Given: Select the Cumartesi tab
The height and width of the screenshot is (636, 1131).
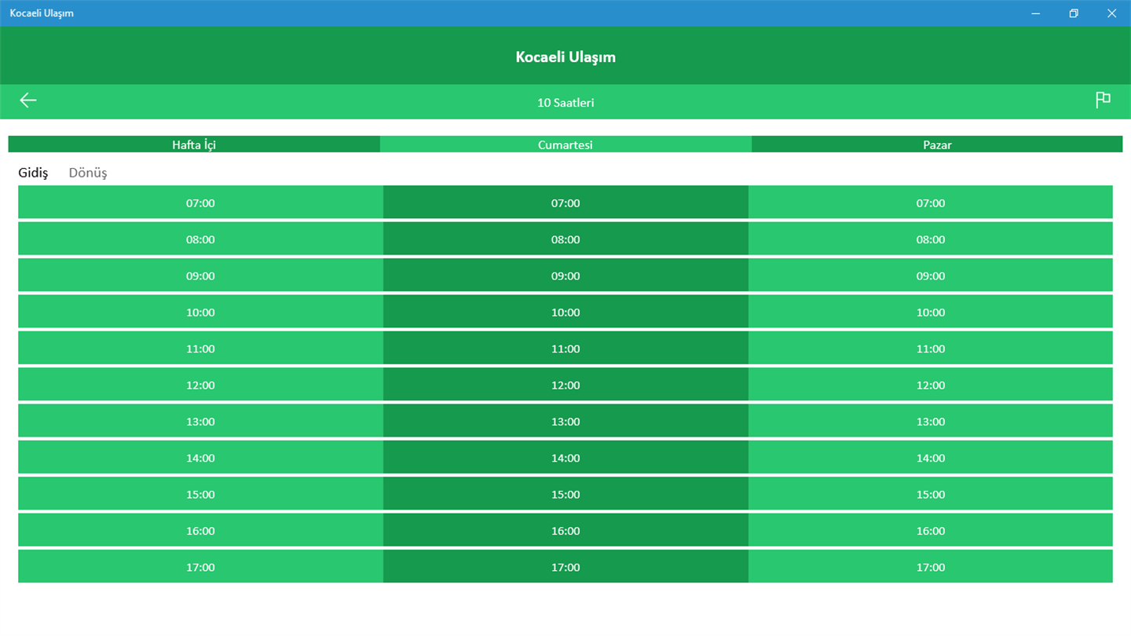Looking at the screenshot, I should click(565, 144).
